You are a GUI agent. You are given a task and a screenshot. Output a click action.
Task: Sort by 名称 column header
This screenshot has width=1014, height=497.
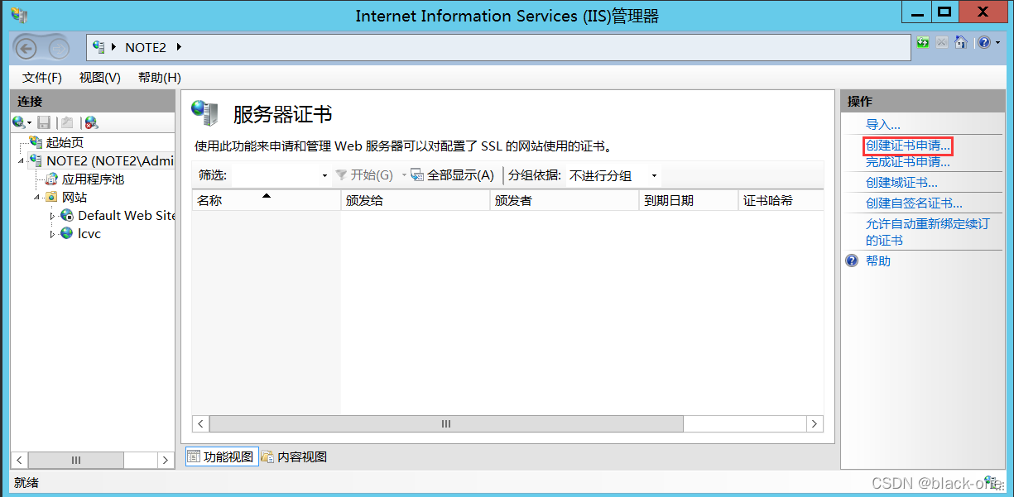coord(267,200)
